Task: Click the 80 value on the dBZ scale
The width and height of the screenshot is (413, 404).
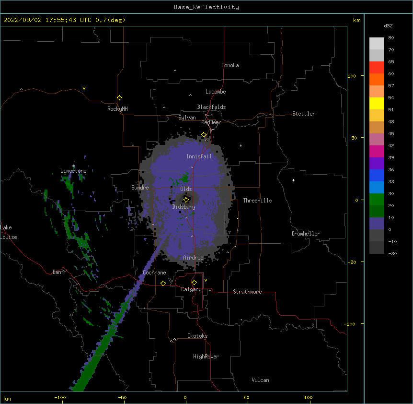Action: [x=391, y=38]
